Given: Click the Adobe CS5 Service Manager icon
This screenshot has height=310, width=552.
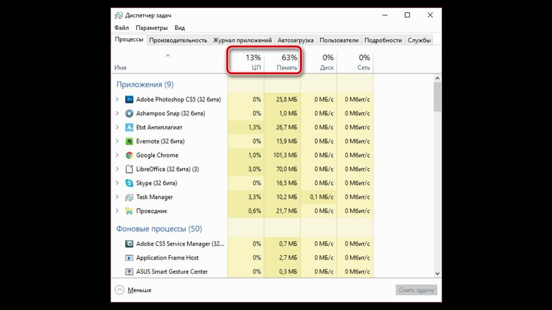Looking at the screenshot, I should (x=129, y=244).
